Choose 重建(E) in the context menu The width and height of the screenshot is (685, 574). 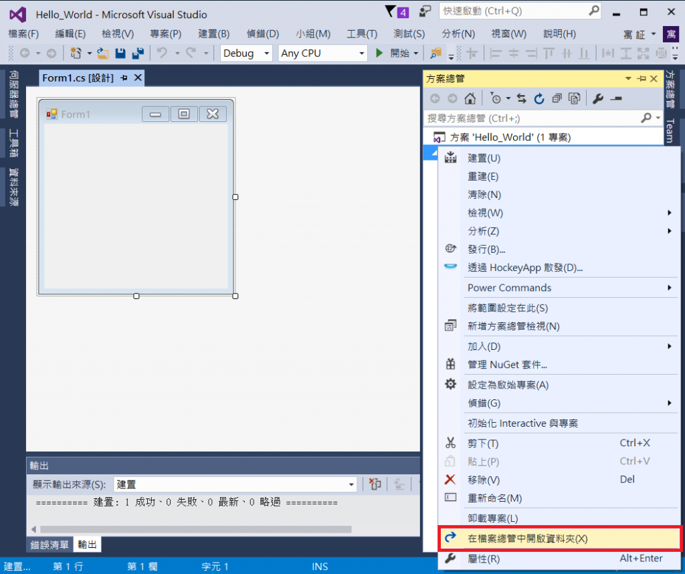point(559,177)
